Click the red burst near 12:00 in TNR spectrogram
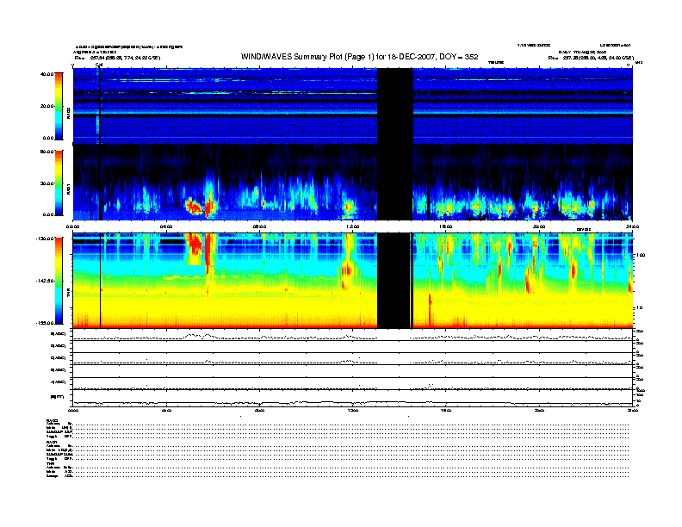The height and width of the screenshot is (527, 682). (347, 272)
